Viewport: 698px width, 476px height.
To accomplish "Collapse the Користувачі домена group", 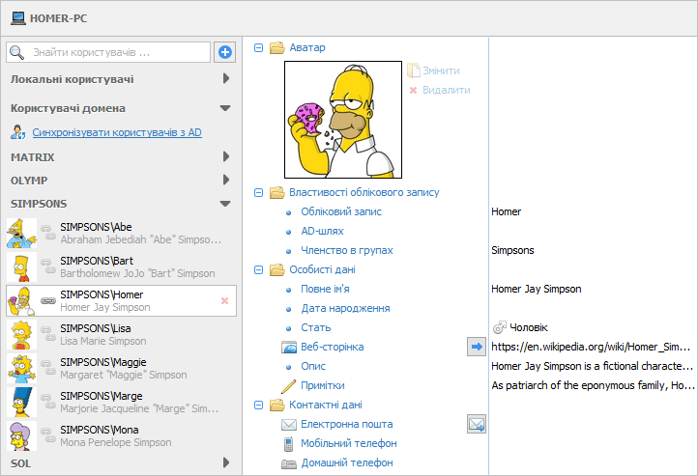I will click(x=225, y=108).
